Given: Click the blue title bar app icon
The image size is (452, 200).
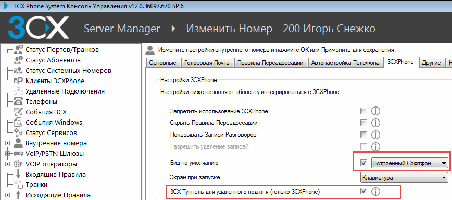Looking at the screenshot, I should click(x=6, y=6).
